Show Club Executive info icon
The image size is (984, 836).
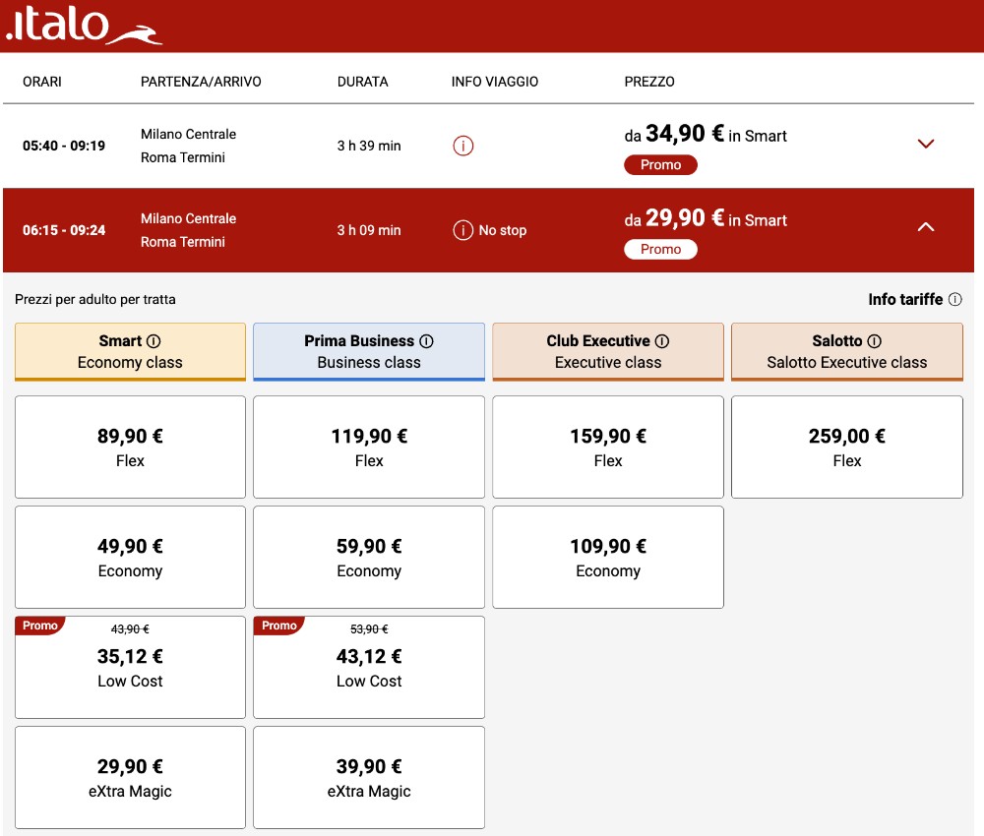(x=662, y=341)
